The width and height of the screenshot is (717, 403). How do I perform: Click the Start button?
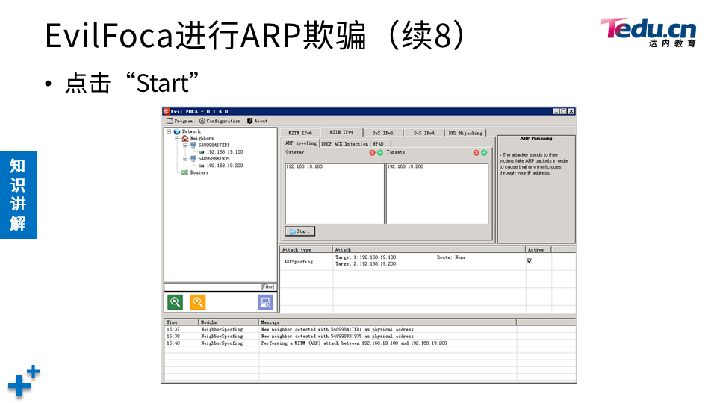(300, 231)
